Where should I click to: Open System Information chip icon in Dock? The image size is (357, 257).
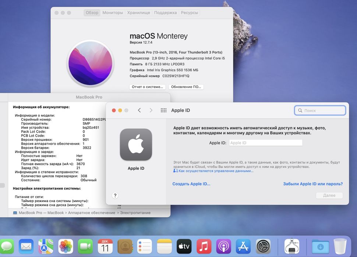[292, 246]
